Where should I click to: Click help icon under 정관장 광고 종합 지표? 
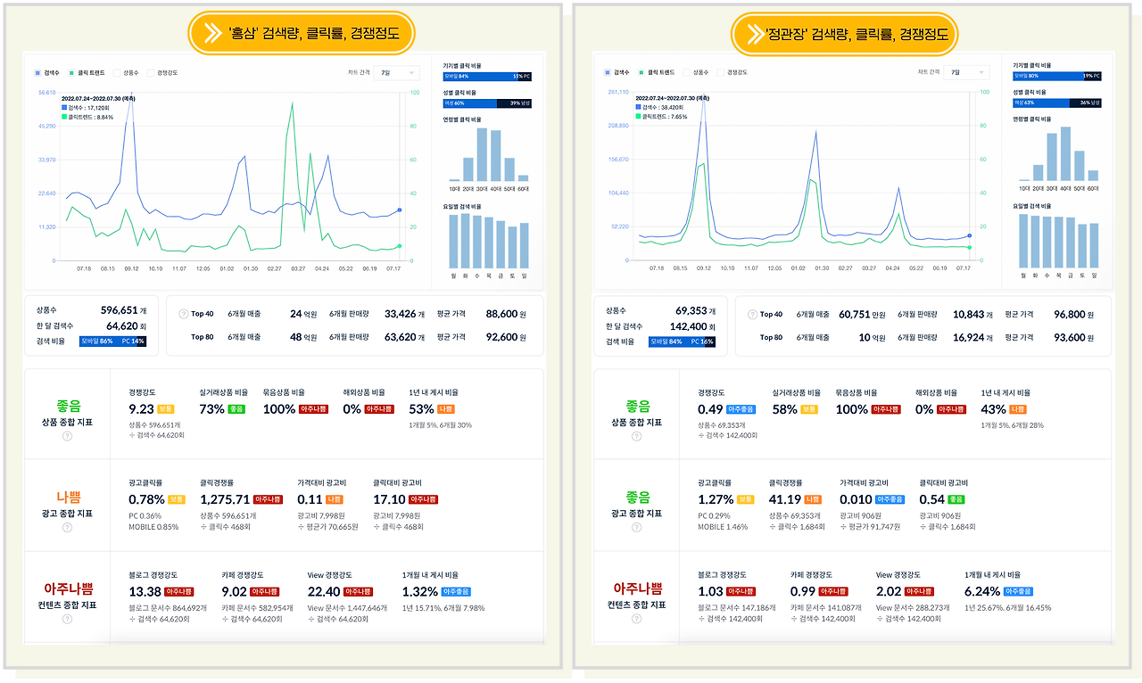tap(637, 528)
